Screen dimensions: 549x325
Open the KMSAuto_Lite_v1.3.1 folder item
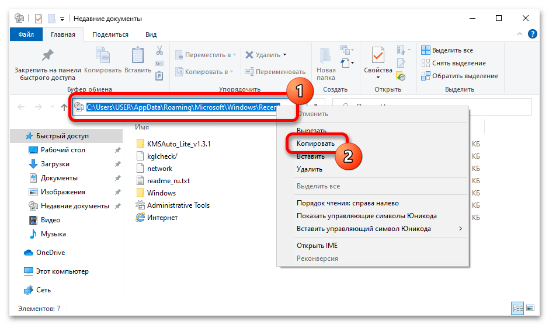178,144
